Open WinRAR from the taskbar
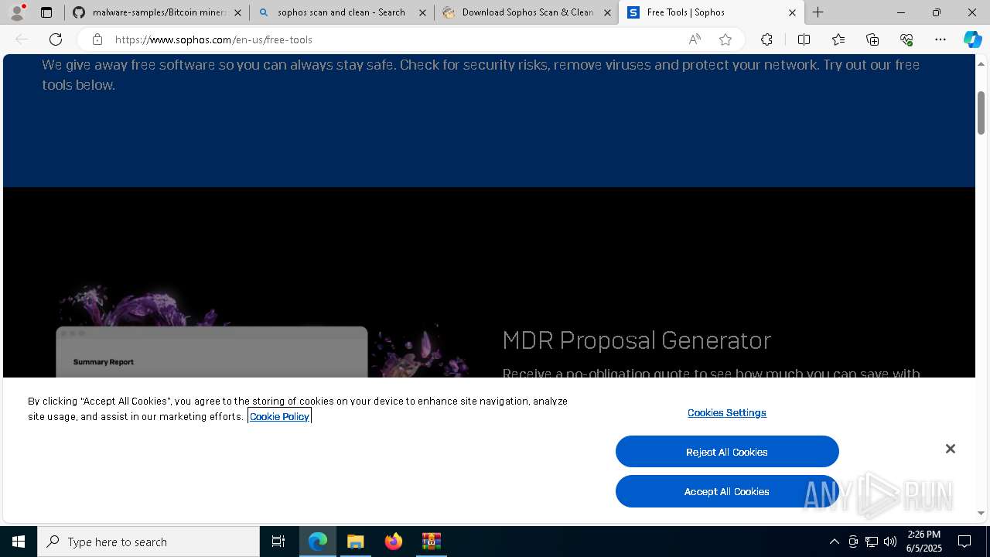The width and height of the screenshot is (990, 557). coord(432,542)
